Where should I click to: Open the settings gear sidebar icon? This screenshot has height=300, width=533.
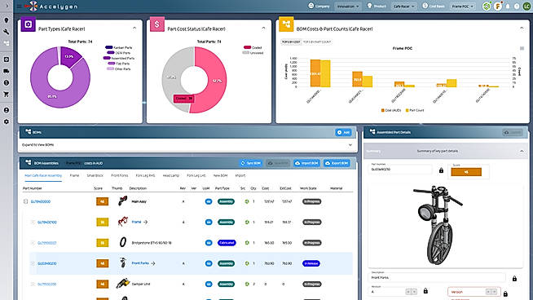pyautogui.click(x=7, y=121)
